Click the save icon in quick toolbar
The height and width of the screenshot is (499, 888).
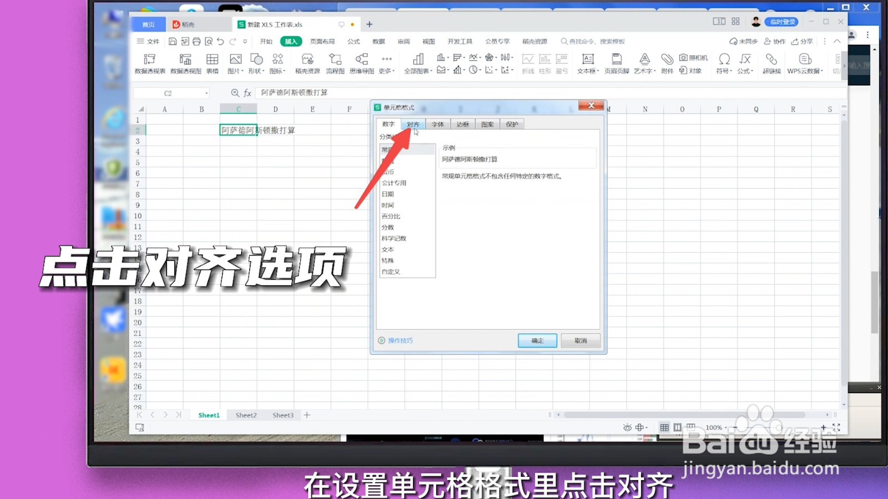tap(173, 42)
